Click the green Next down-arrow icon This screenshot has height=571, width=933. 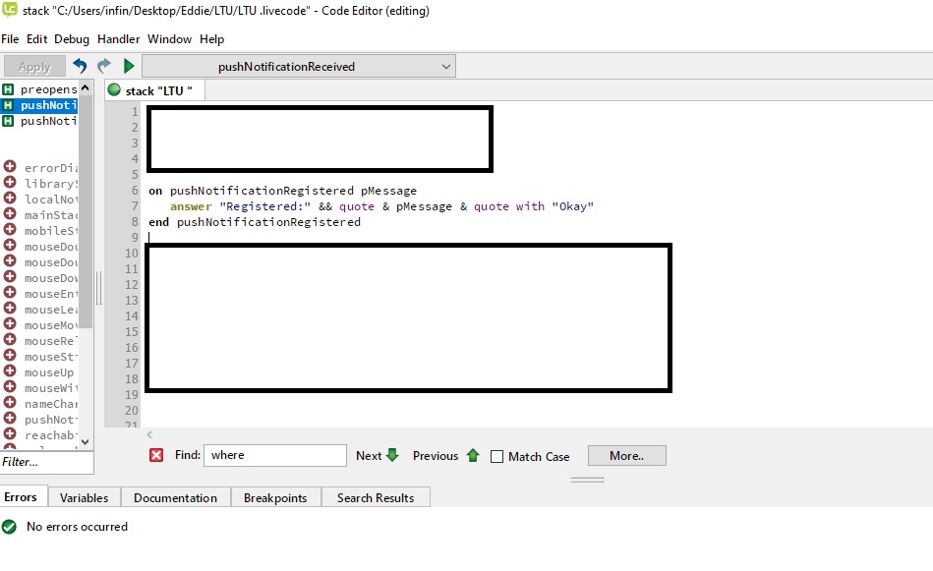tap(393, 455)
